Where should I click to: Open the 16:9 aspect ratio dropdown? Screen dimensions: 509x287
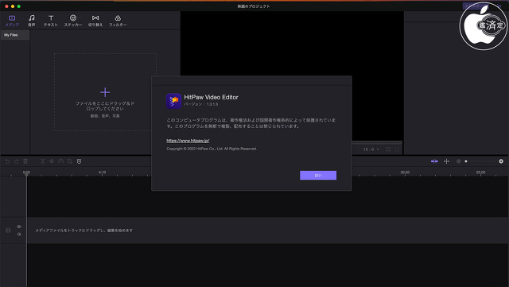coord(371,149)
